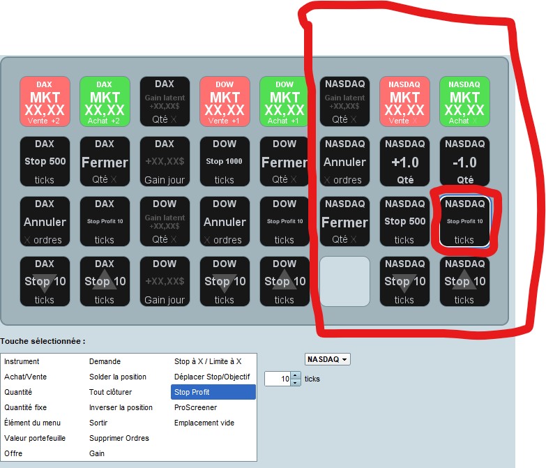Select the DOW Fermer Qté key
Viewport: 546px width, 468px height.
[285, 161]
